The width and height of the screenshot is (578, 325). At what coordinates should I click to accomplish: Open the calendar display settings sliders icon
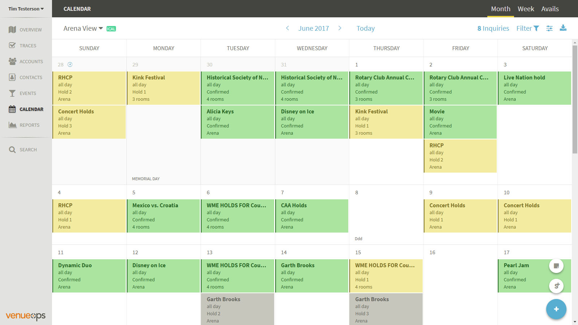[549, 28]
